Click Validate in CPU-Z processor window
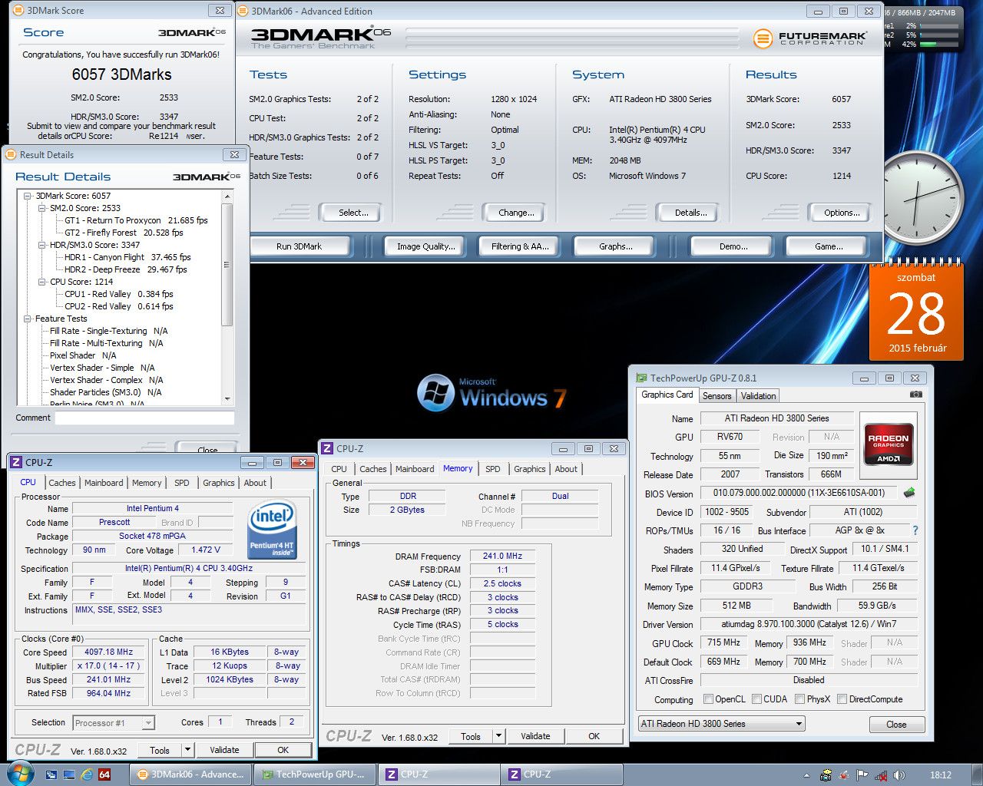Viewport: 983px width, 786px height. (224, 750)
